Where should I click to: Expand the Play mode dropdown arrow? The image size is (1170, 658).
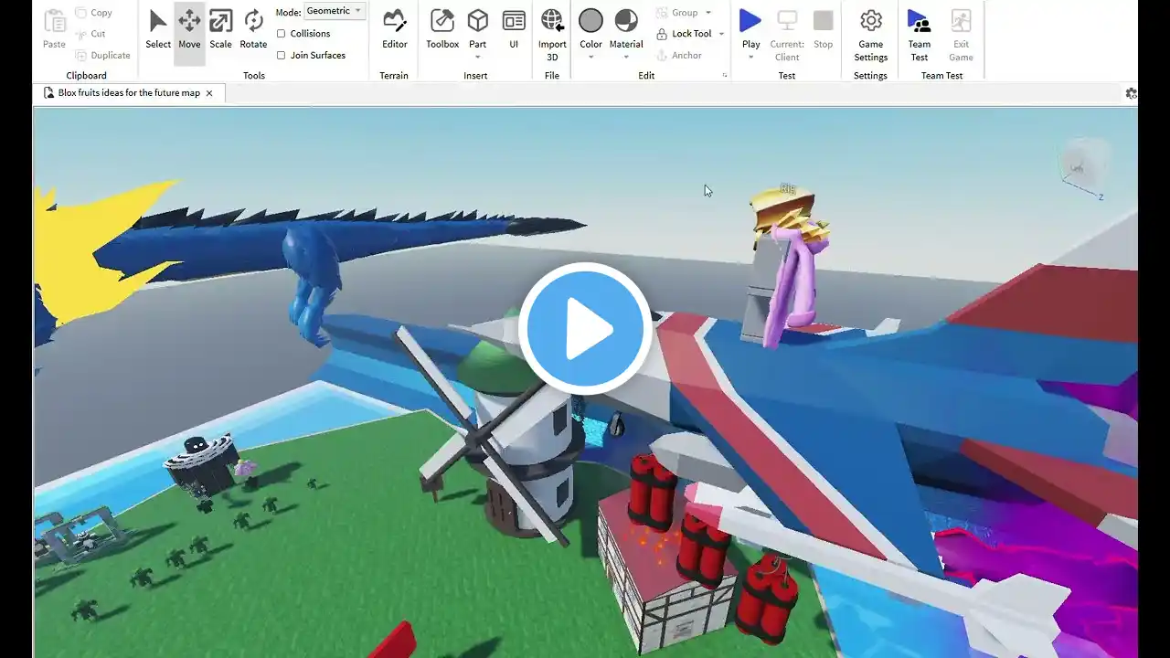coord(750,57)
